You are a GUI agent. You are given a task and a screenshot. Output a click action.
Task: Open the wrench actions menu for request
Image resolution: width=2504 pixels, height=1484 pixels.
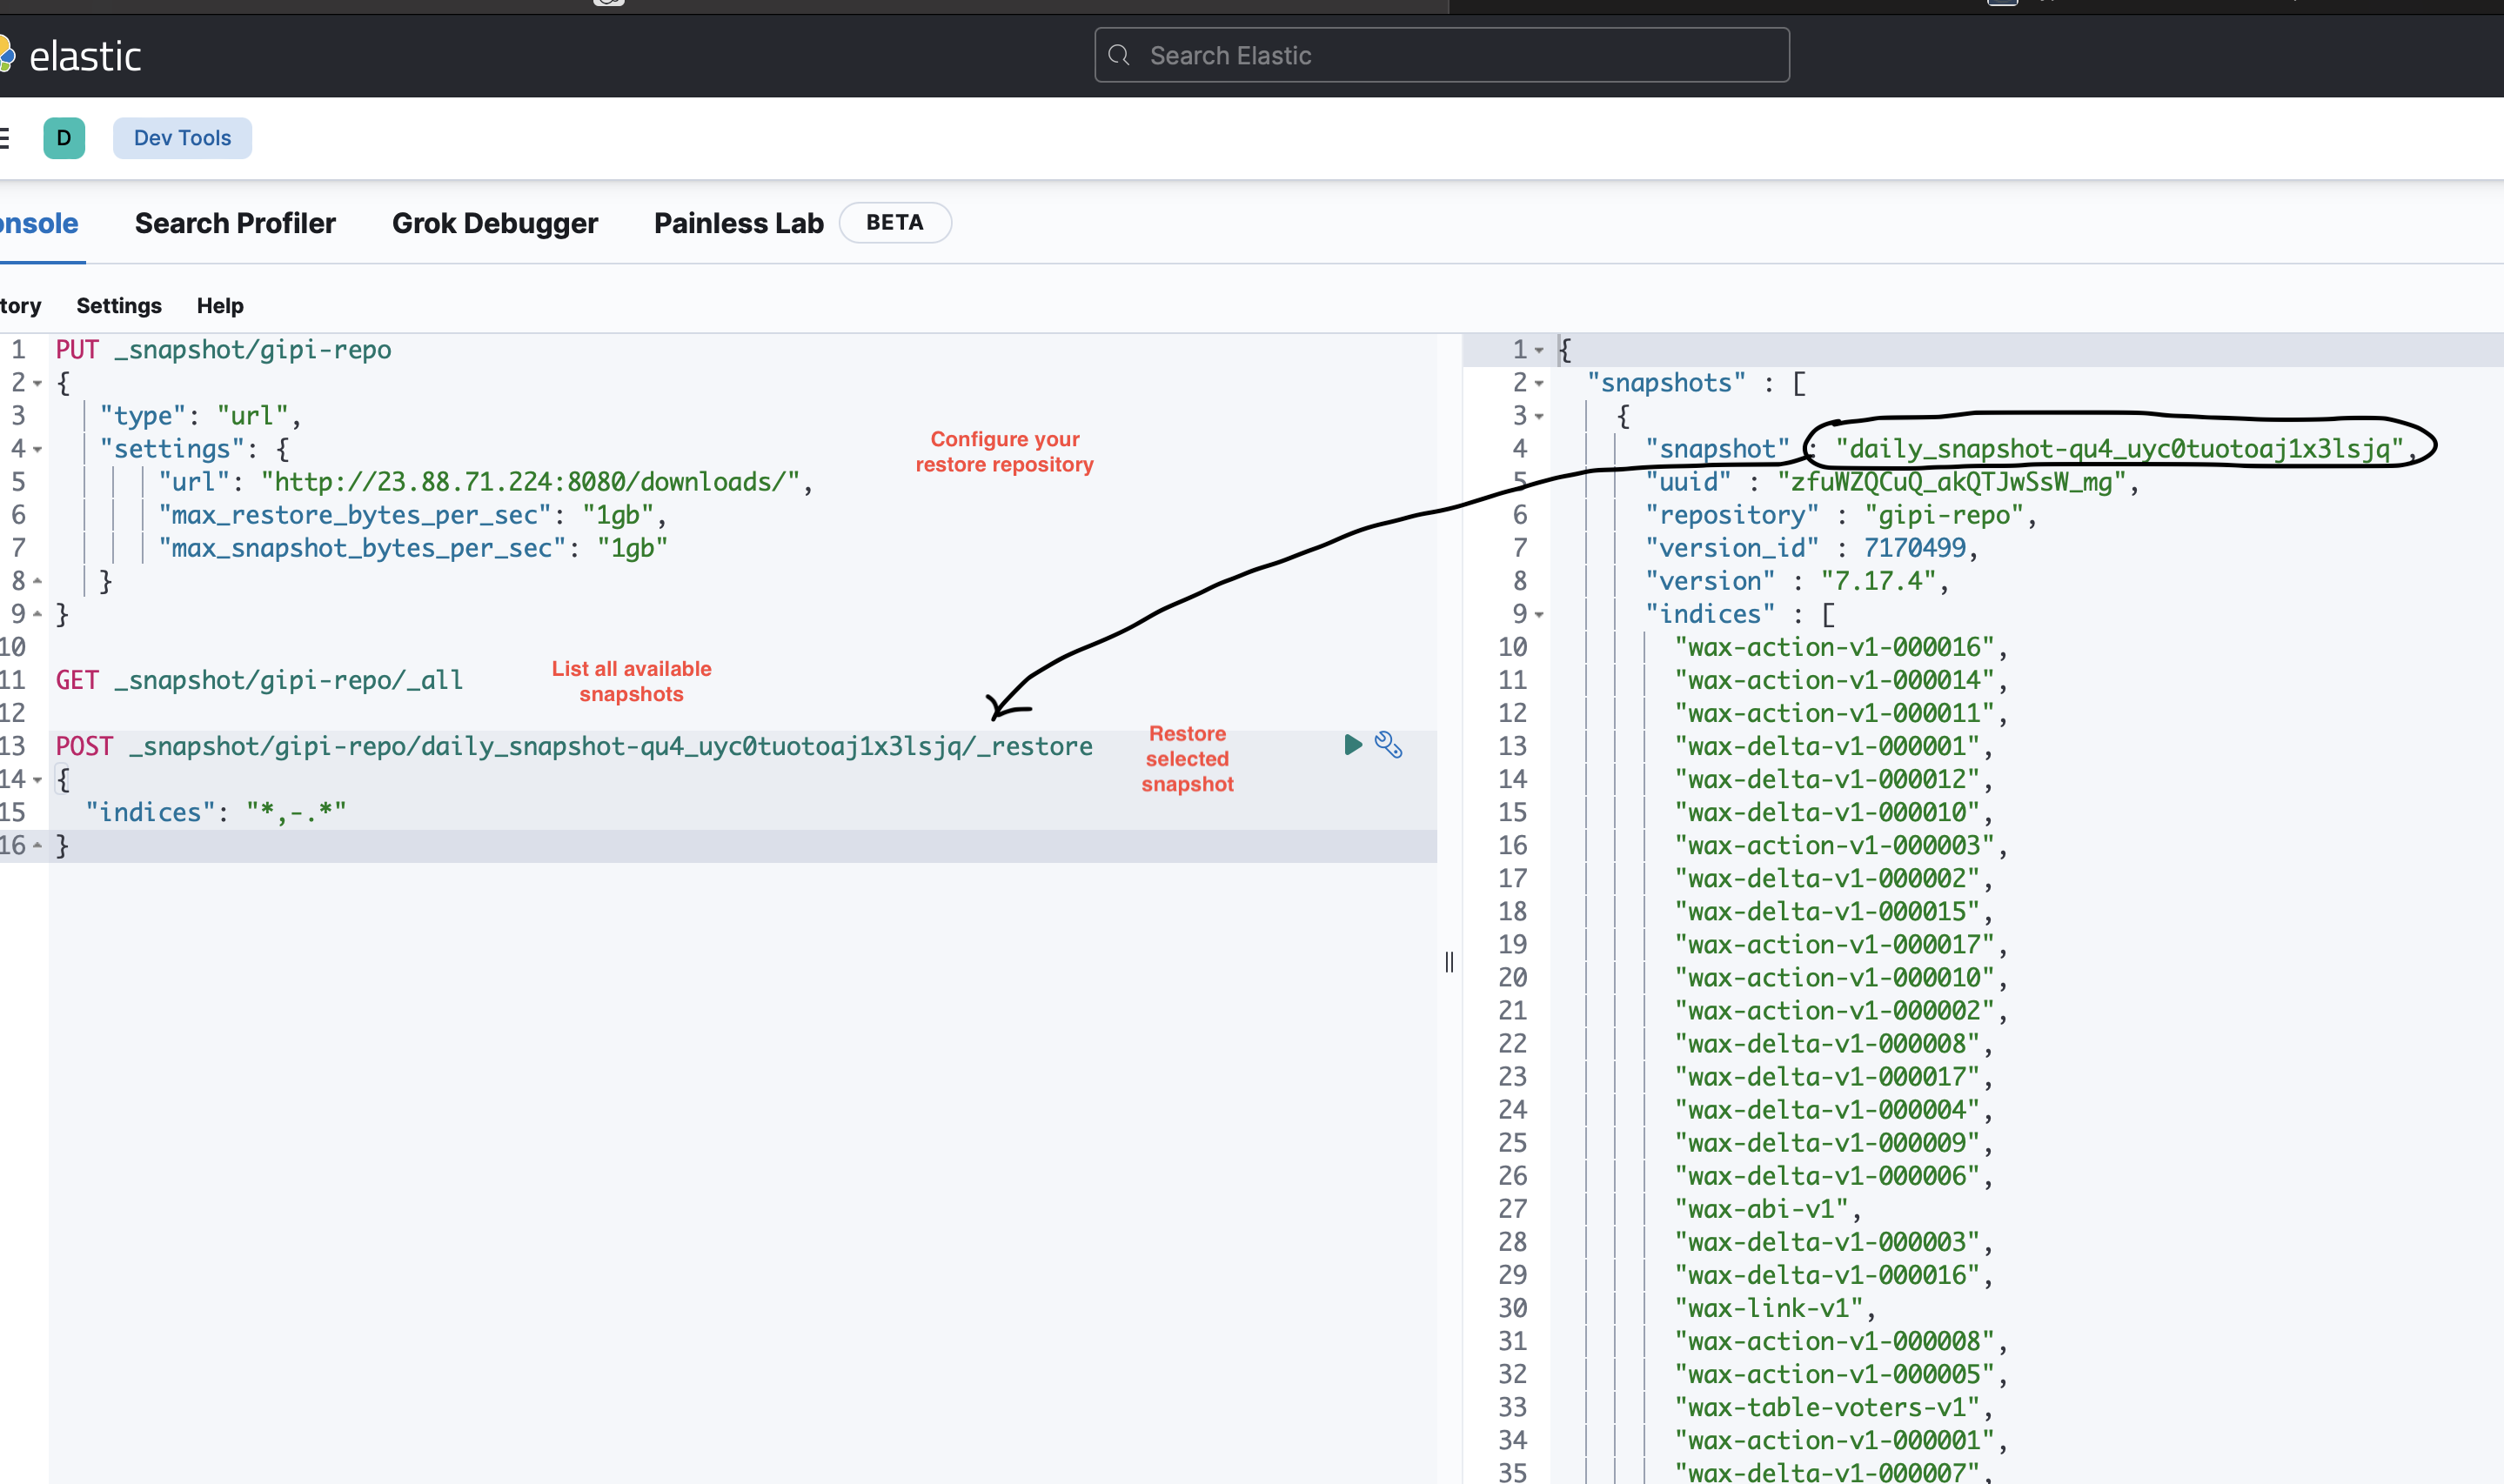point(1388,744)
